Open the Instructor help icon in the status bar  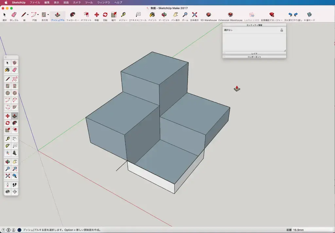coord(19,230)
